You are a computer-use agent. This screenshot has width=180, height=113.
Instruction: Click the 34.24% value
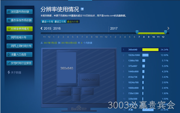coord(164,50)
